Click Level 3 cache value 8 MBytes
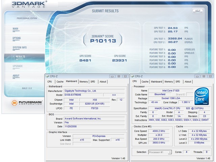The image size is (216, 162). [199, 143]
